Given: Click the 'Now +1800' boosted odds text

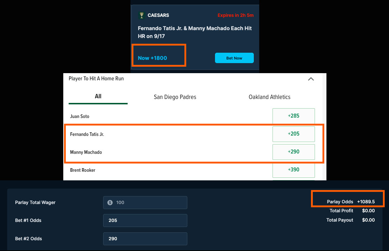Looking at the screenshot, I should point(152,58).
